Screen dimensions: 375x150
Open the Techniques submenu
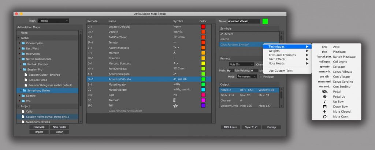(x=287, y=46)
